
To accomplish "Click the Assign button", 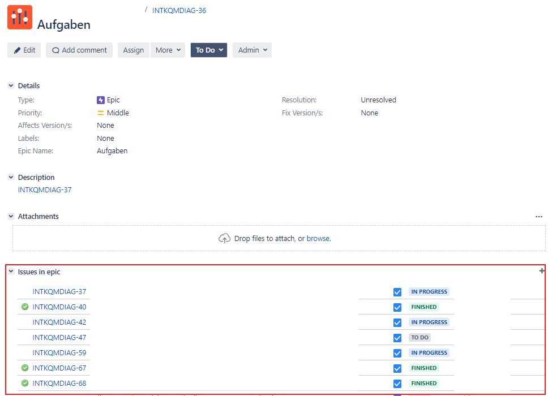I will pos(134,50).
